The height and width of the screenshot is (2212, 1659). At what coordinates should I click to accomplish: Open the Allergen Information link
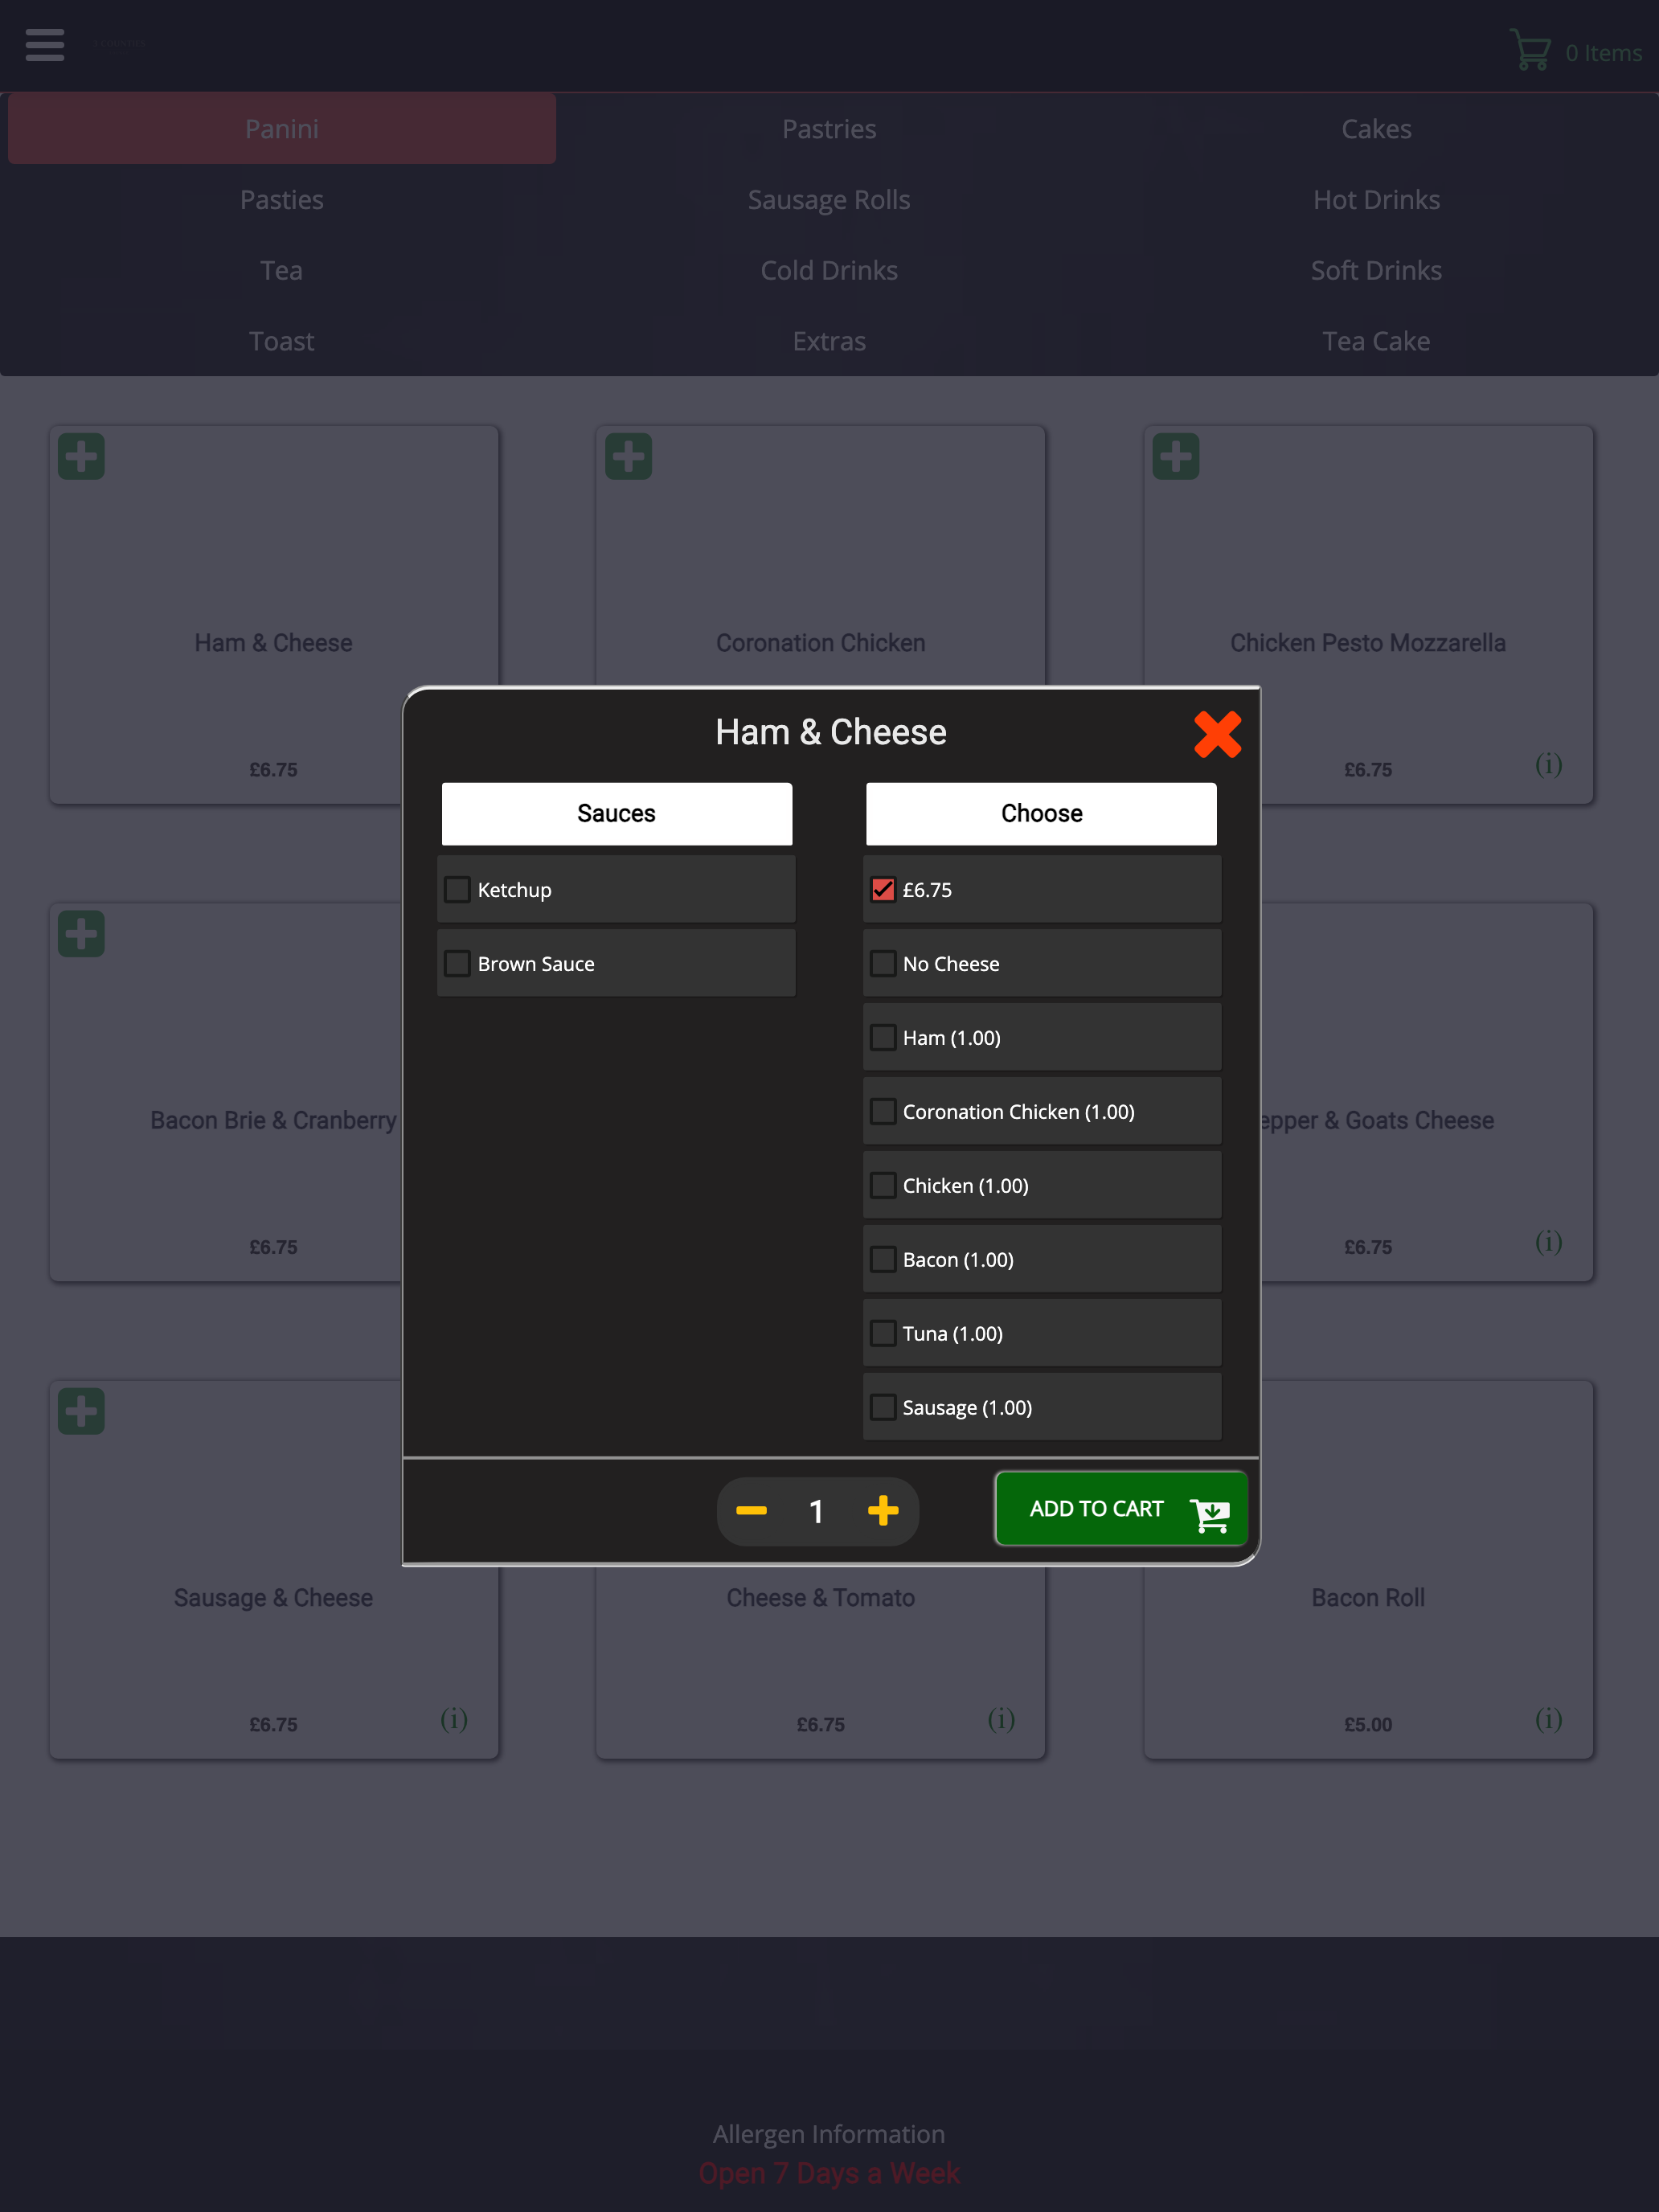(x=829, y=2134)
